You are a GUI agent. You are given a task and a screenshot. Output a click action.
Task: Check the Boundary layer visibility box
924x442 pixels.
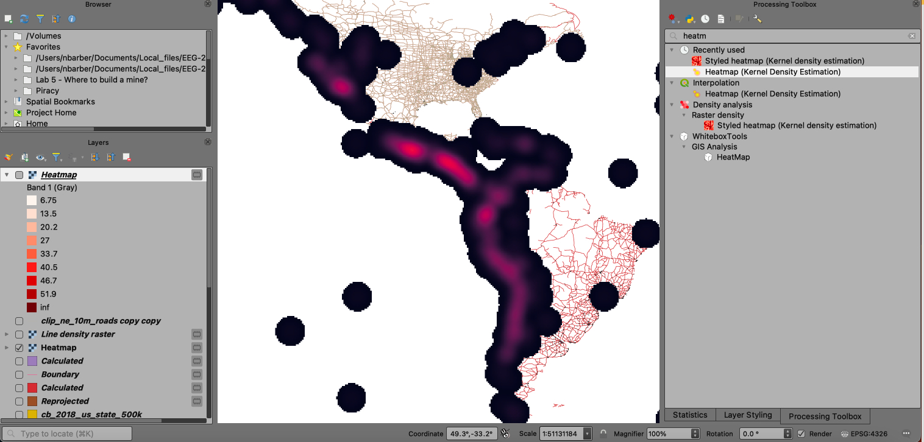pos(20,374)
